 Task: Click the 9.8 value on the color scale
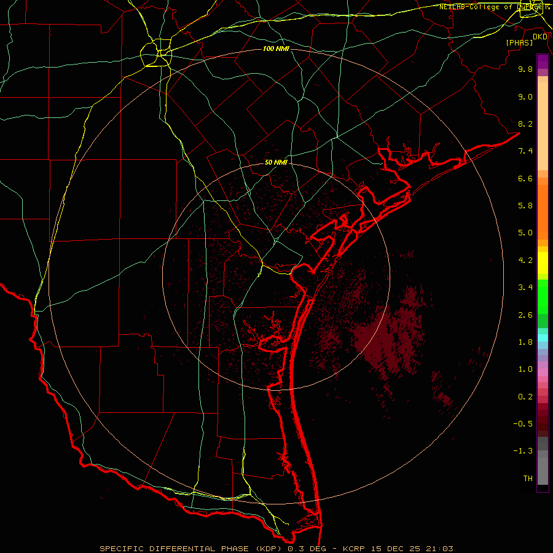525,69
